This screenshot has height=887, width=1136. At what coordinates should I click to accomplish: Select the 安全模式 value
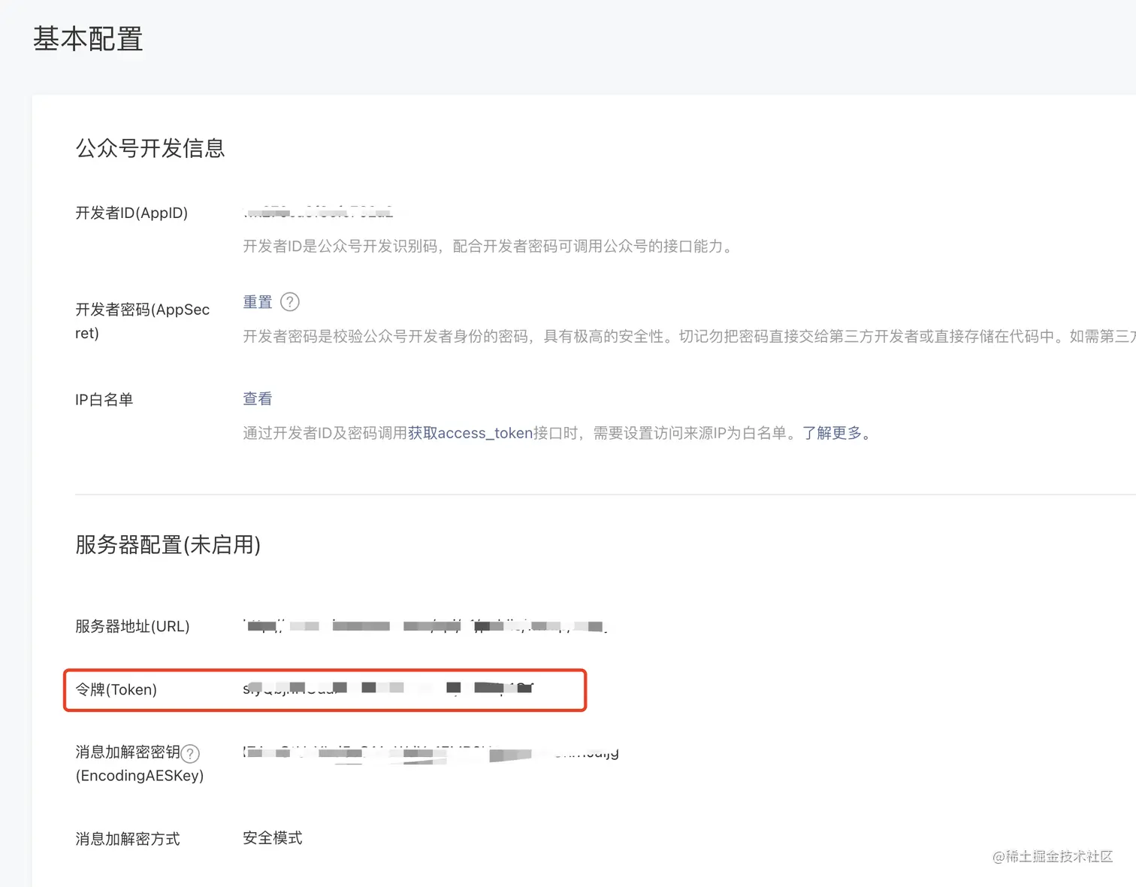pos(273,838)
